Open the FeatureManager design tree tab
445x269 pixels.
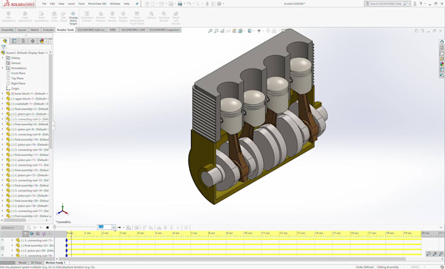[5, 41]
